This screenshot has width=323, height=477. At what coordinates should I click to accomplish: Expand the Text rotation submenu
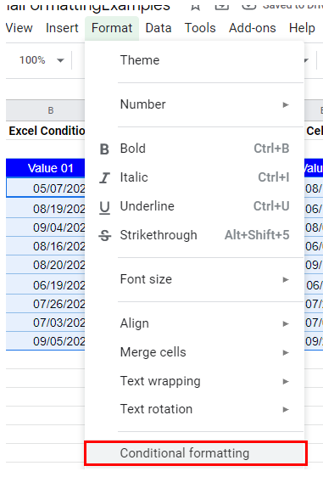(194, 409)
